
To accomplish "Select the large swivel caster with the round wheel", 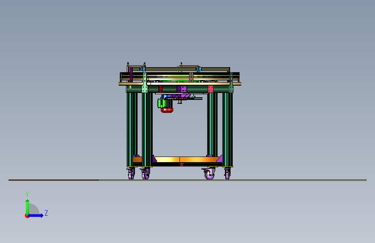I will click(209, 174).
